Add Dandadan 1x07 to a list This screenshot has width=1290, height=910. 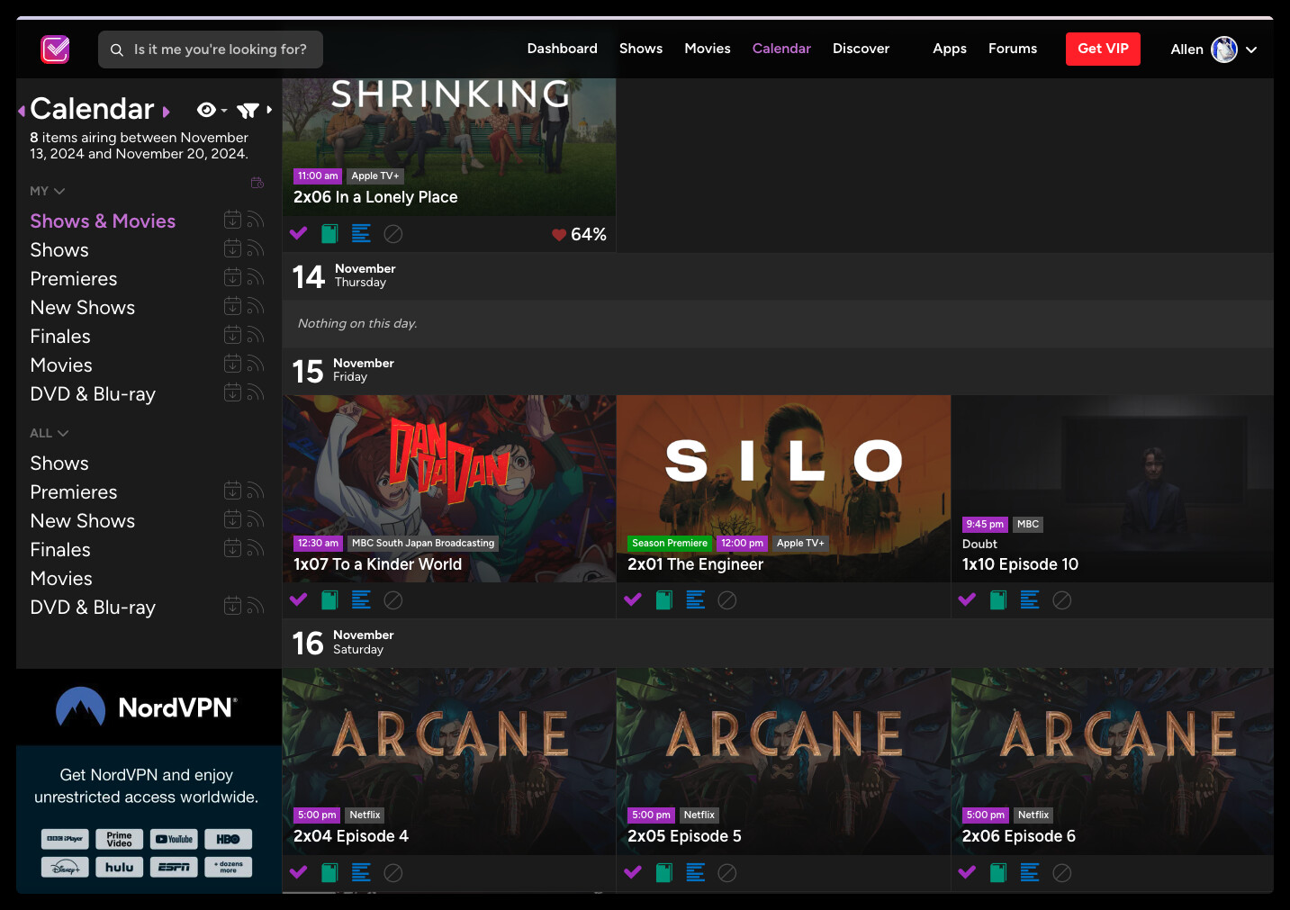point(361,600)
